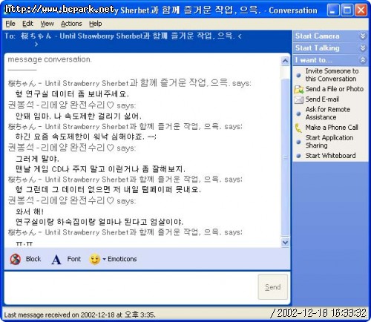
Task: Expand the Start Camera panel
Action: [x=363, y=36]
